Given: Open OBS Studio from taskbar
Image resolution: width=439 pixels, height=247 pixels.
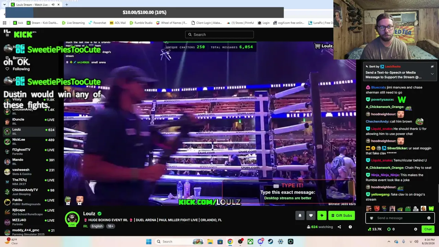Looking at the screenshot, I should click(x=240, y=242).
